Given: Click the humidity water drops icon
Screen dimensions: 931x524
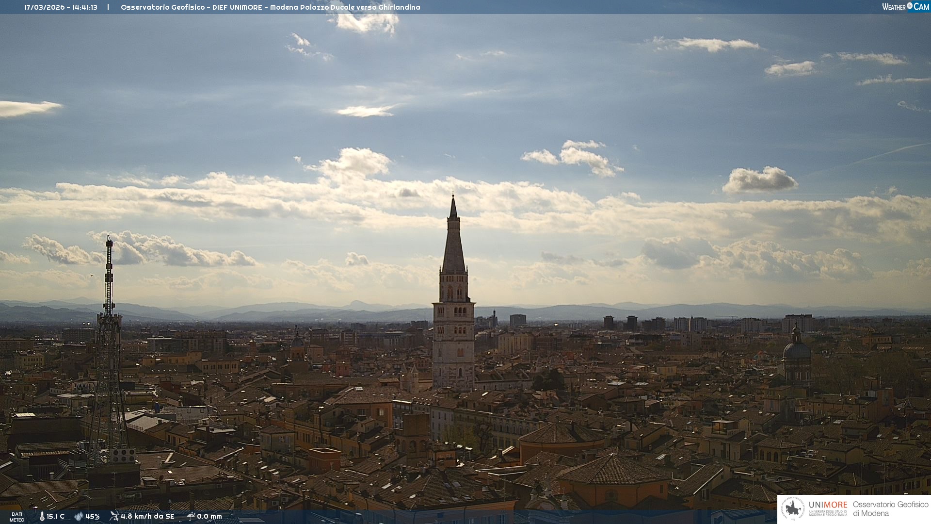Looking at the screenshot, I should pos(79,516).
